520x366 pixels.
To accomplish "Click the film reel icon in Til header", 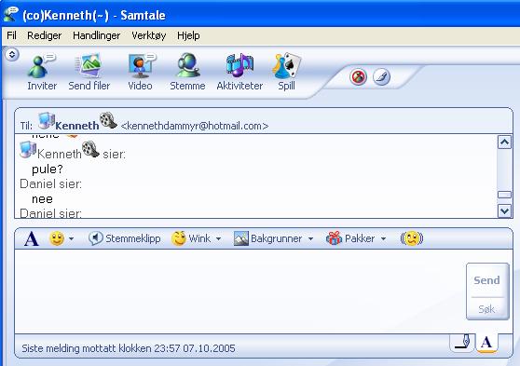I will [108, 120].
